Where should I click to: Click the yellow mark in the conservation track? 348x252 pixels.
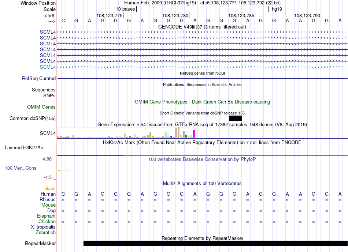tap(63, 171)
